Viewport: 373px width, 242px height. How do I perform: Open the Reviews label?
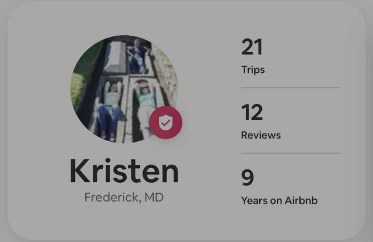261,135
